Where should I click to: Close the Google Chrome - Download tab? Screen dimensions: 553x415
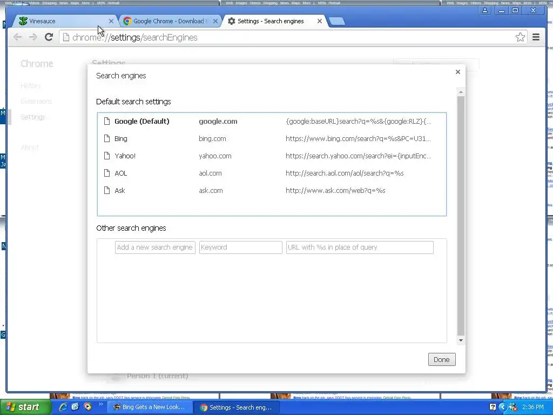click(215, 21)
